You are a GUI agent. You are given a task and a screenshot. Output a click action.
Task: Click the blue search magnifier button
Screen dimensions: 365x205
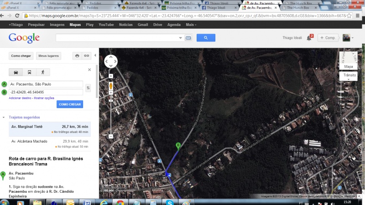click(x=206, y=38)
